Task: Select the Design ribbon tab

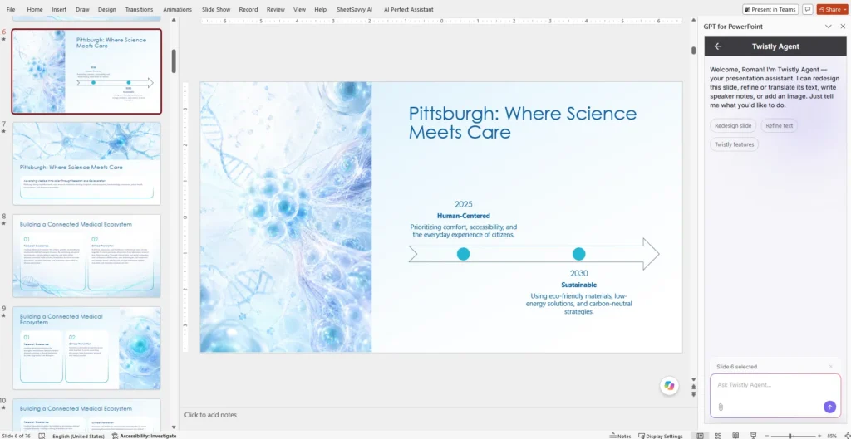Action: point(107,9)
